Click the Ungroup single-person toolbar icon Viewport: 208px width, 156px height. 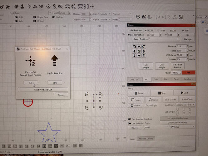tap(22, 6)
